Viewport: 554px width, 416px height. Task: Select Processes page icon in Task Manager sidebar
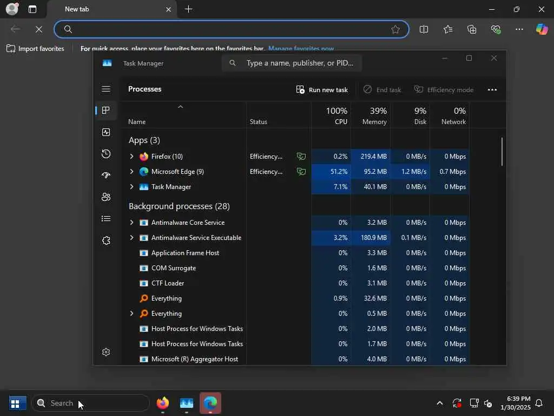[105, 110]
